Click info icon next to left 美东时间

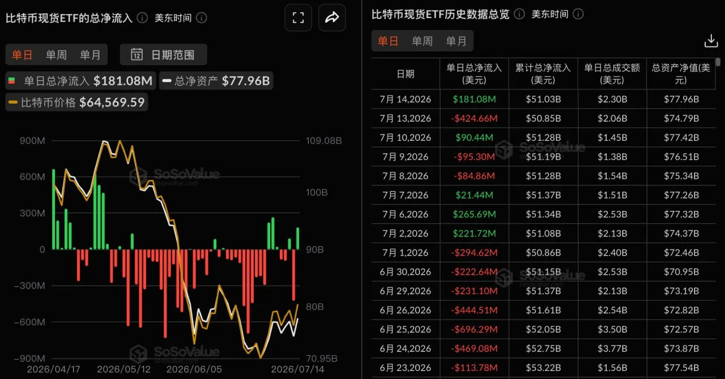coord(202,18)
